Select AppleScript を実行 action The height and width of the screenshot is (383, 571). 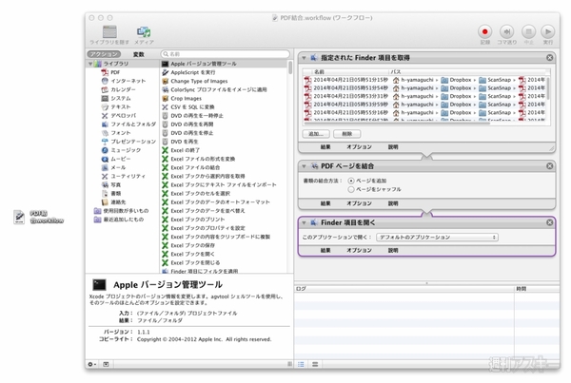point(188,72)
